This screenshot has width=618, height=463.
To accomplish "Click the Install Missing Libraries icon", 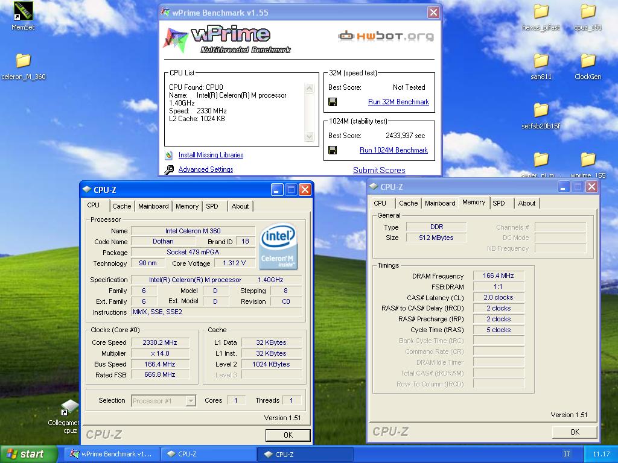I will coord(169,155).
